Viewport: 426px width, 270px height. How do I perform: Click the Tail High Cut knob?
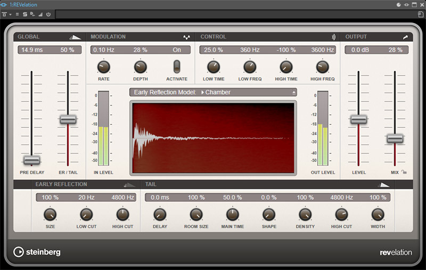point(341,215)
